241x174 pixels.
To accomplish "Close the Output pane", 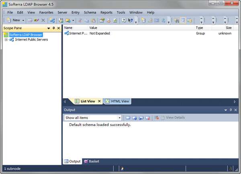I will pos(236,110).
